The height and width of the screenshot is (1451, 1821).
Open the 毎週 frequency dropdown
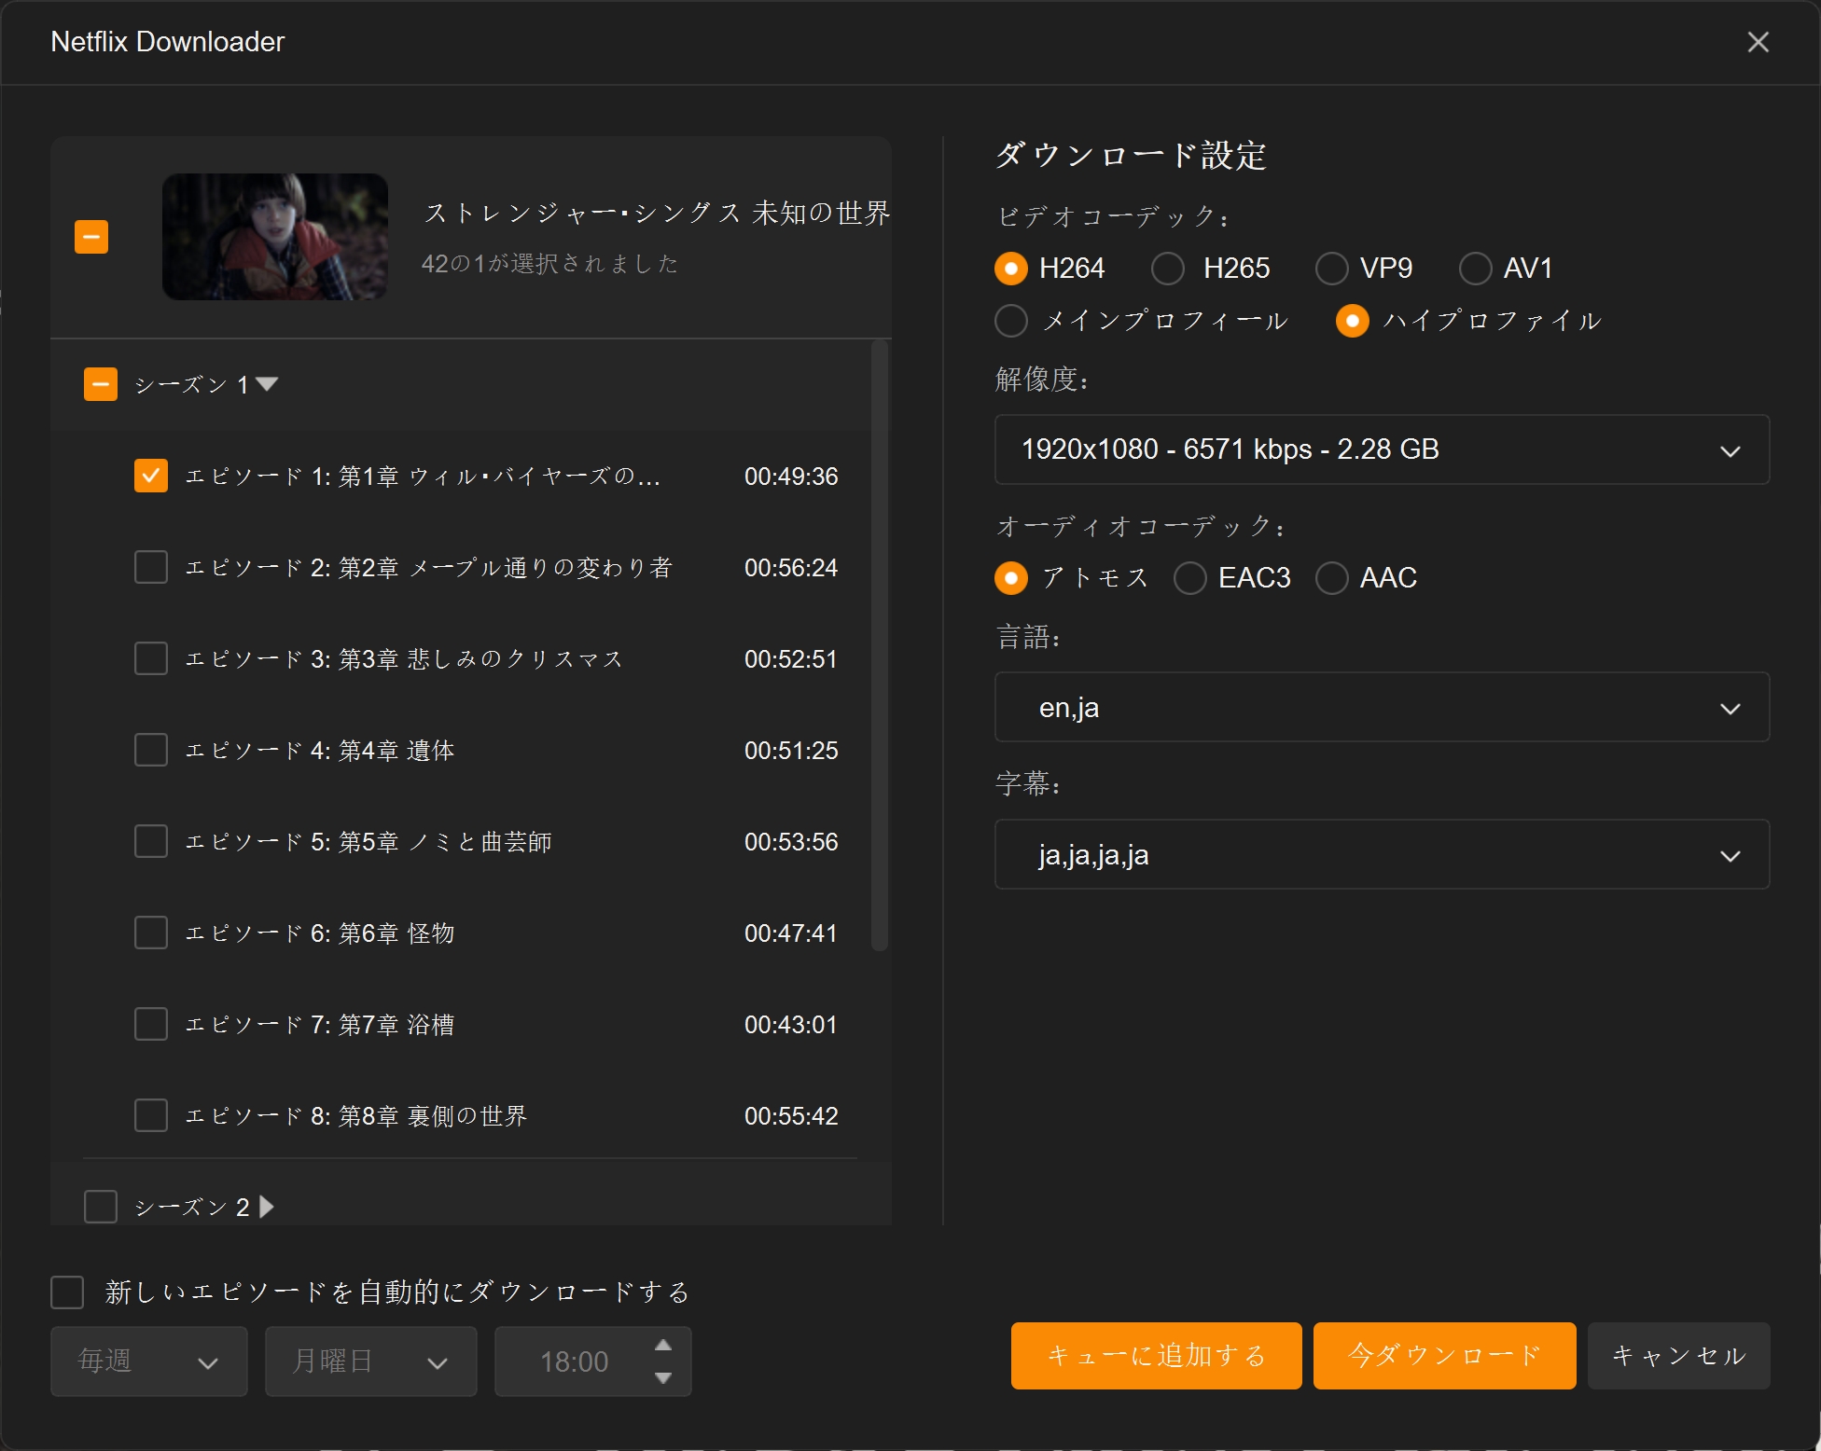click(149, 1361)
